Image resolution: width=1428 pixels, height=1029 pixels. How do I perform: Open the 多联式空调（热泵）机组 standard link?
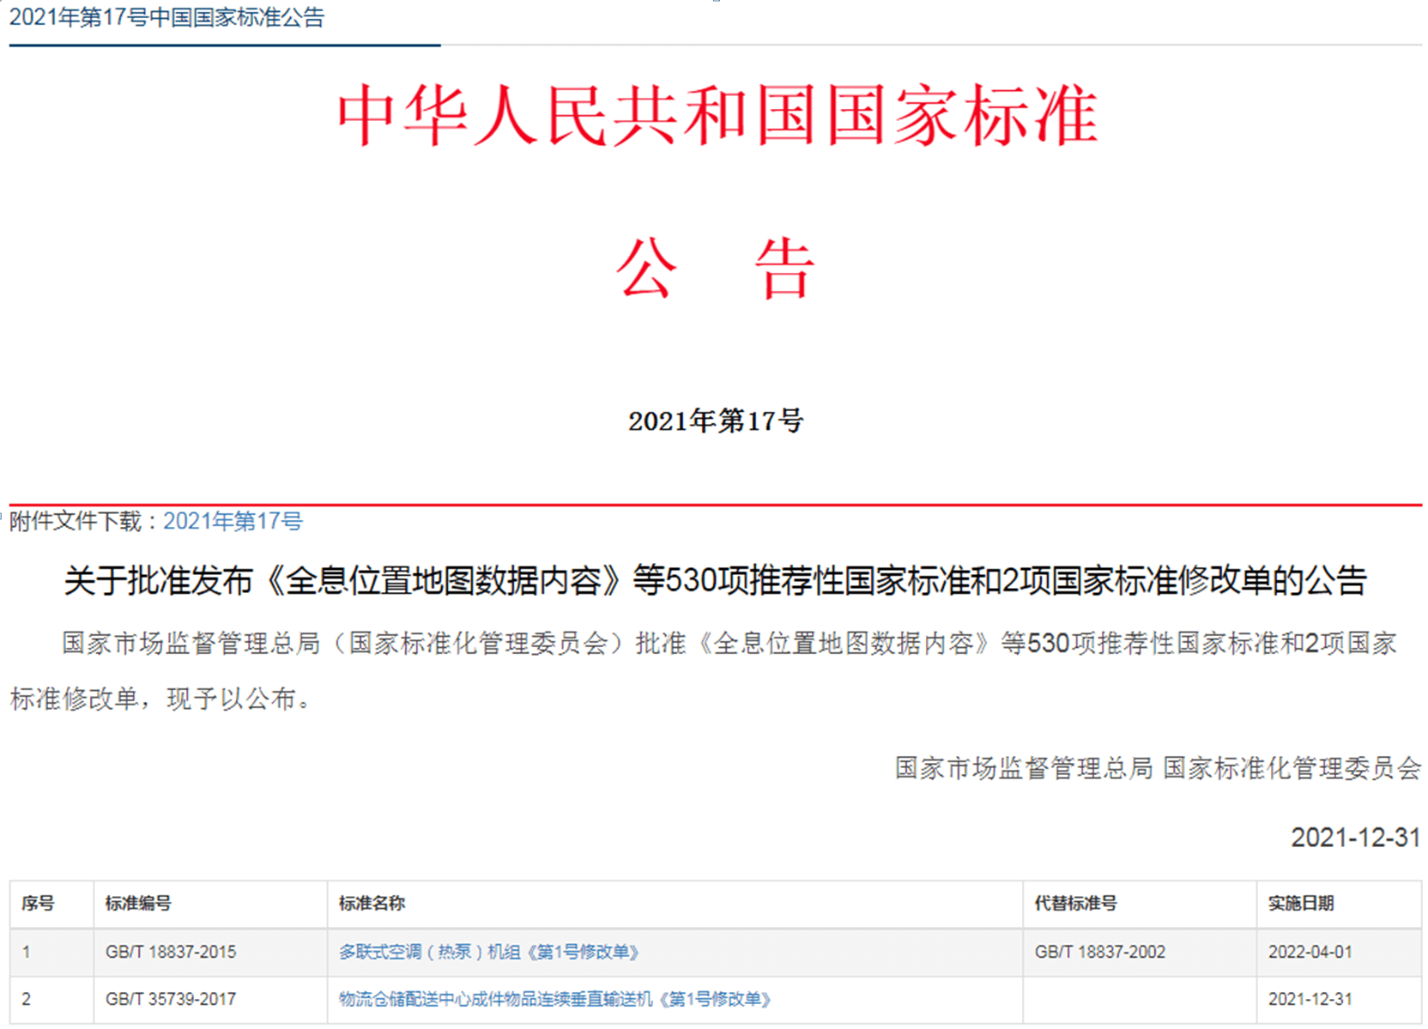(488, 952)
